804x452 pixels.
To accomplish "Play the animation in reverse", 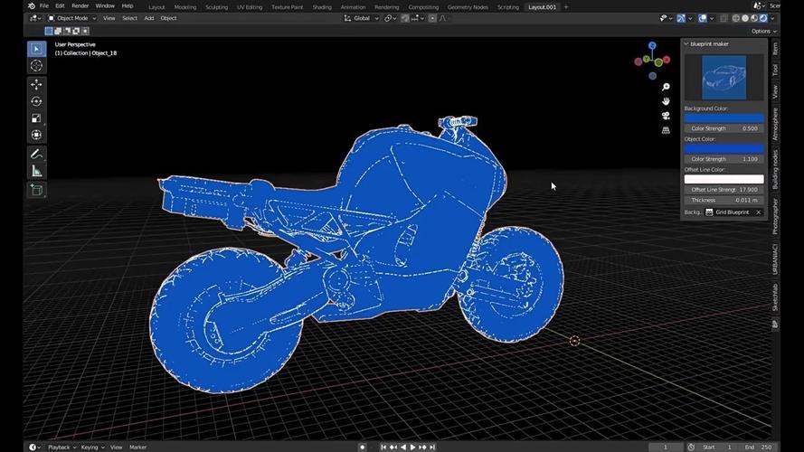I will tap(403, 447).
